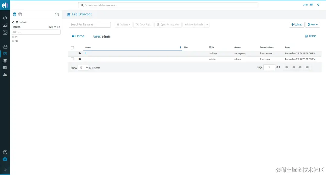Click the Upload button
The width and height of the screenshot is (326, 175).
[x=297, y=24]
